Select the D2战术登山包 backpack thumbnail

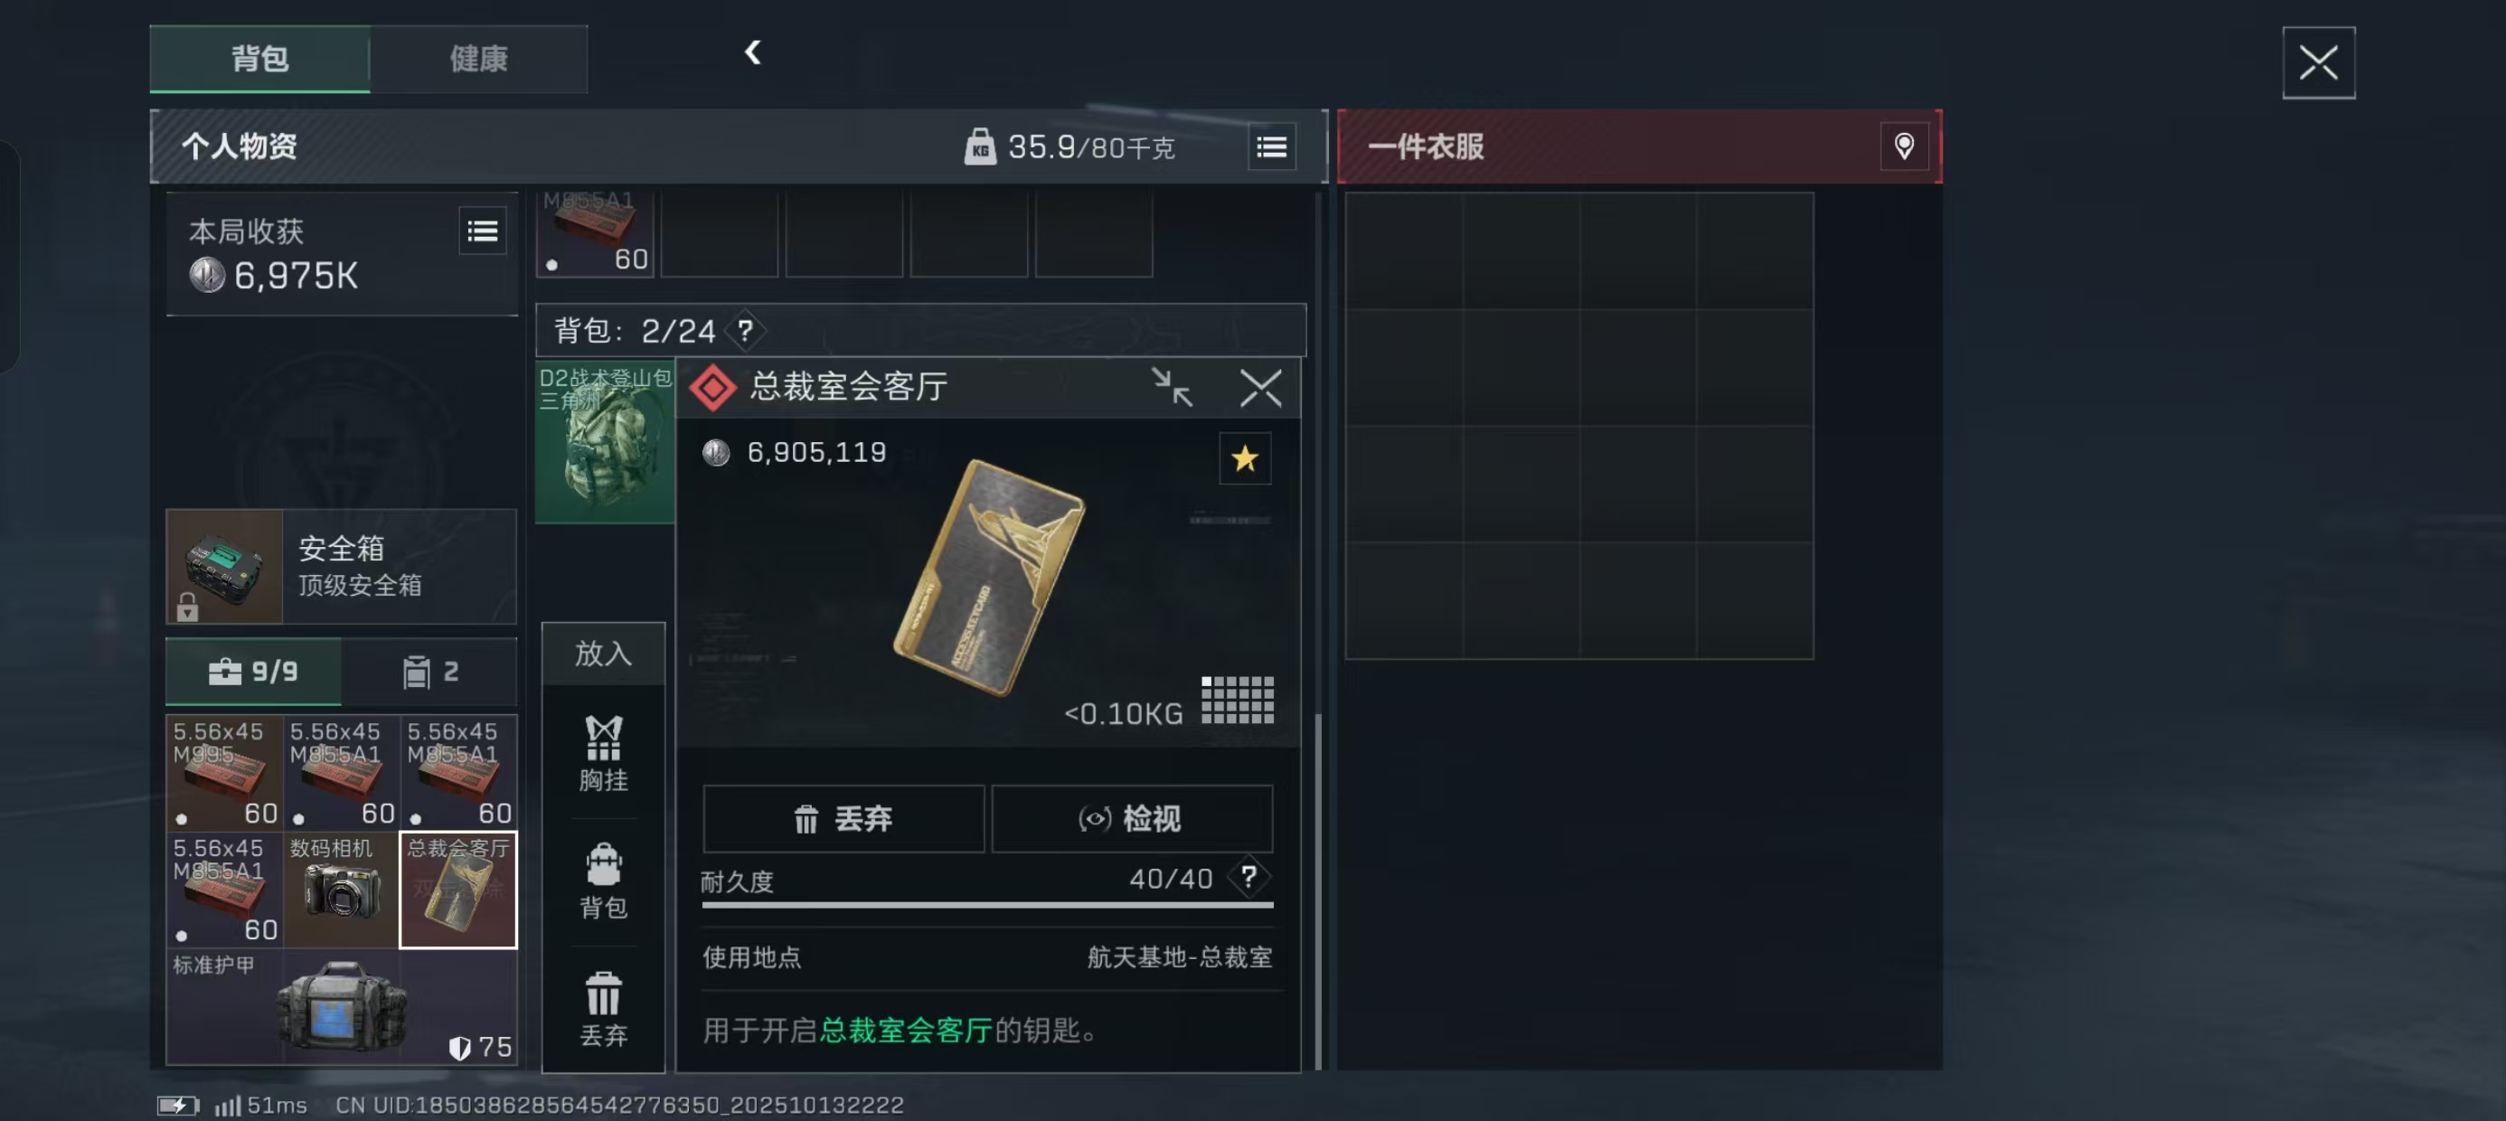pos(605,443)
